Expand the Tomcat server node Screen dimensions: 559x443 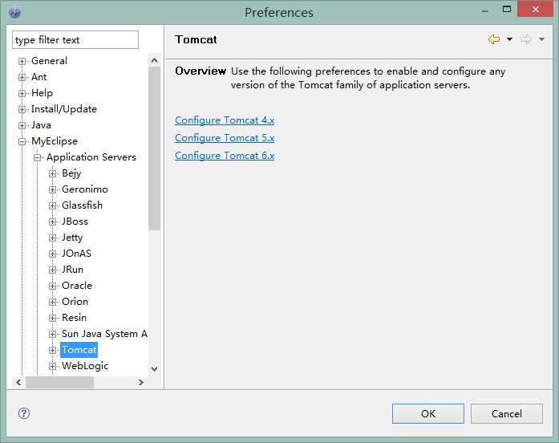coord(52,350)
